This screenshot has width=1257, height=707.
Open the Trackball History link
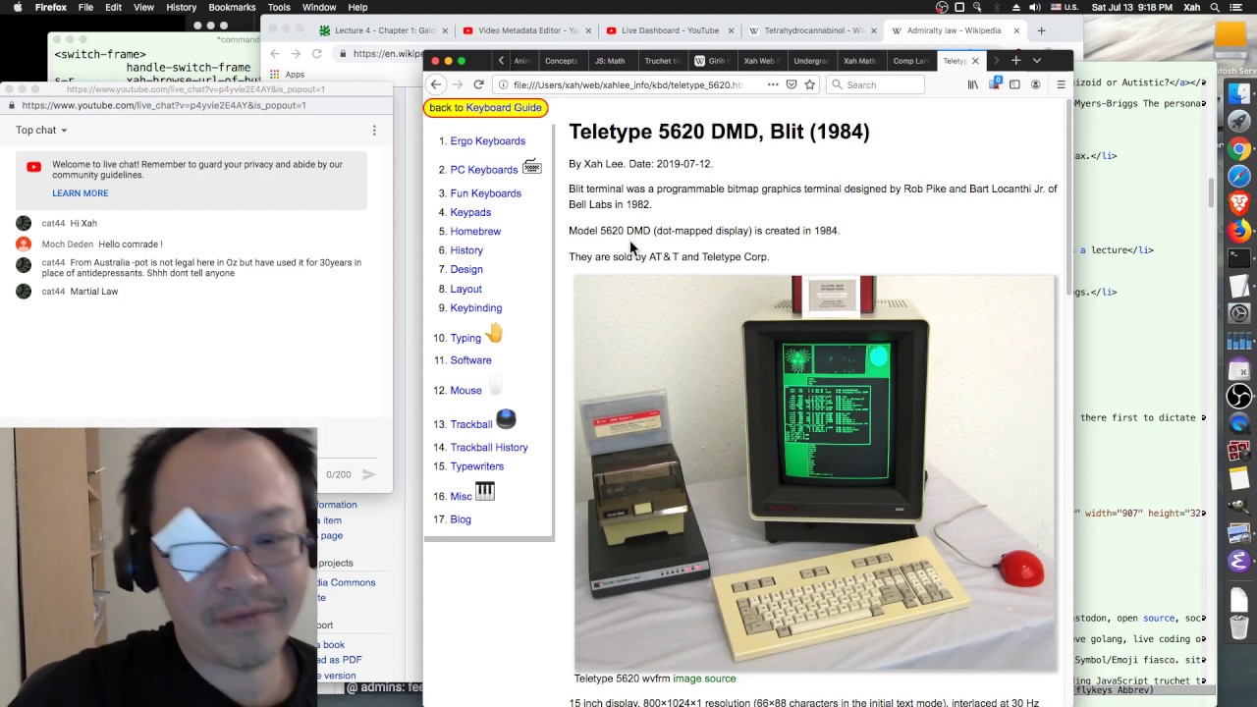[x=489, y=447]
